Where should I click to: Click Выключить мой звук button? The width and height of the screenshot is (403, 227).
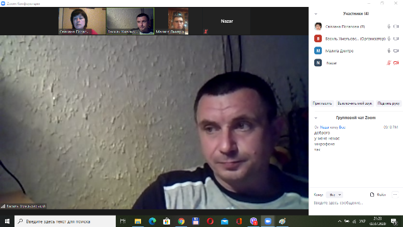click(x=355, y=103)
